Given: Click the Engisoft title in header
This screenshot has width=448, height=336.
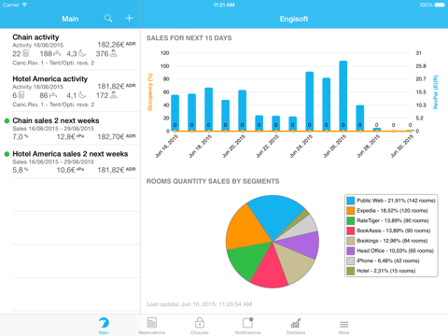Looking at the screenshot, I should 294,19.
